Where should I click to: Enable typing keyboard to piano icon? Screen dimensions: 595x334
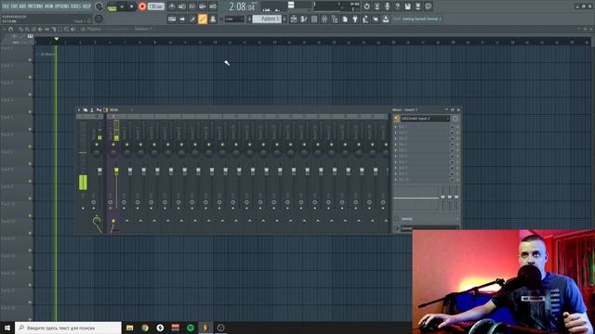click(172, 19)
